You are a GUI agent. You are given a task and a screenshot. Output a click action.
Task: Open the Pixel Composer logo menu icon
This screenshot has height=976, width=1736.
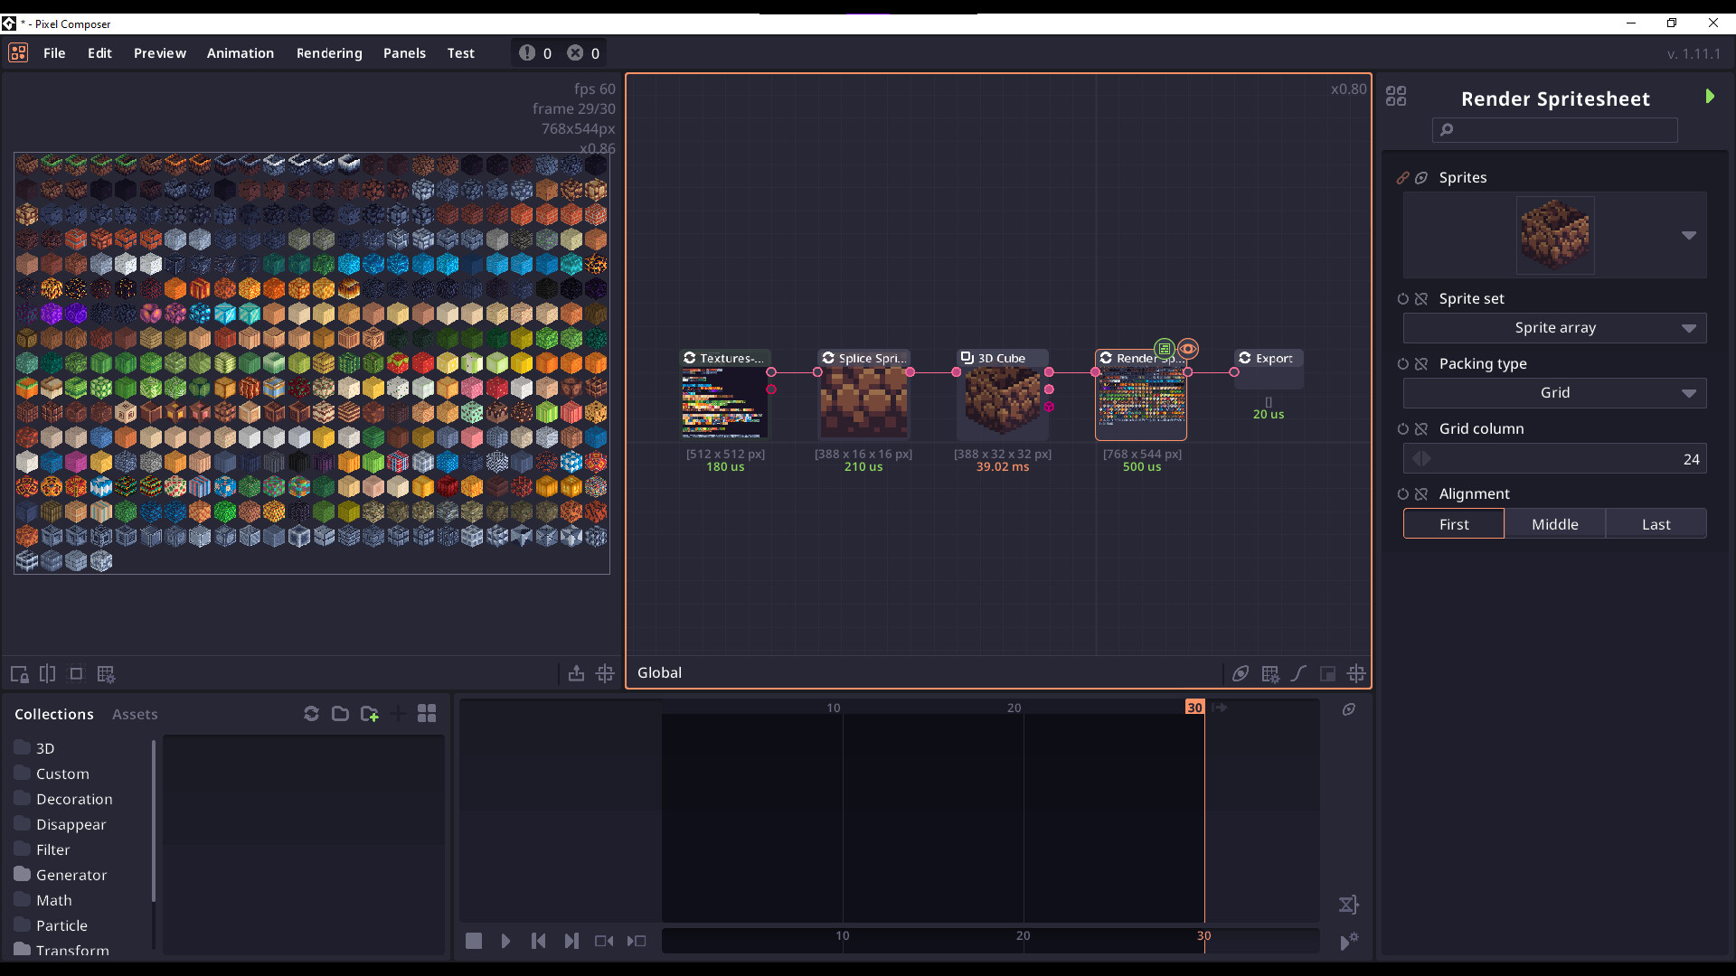click(17, 52)
